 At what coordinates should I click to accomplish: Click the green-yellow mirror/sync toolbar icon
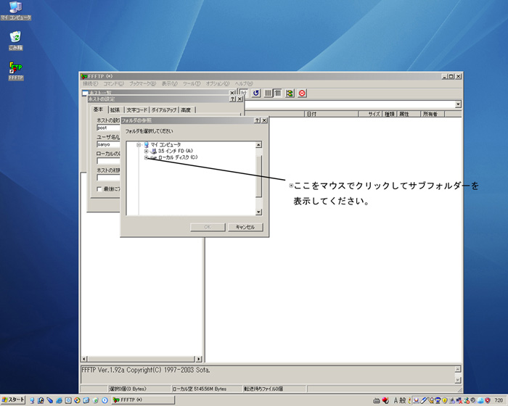(290, 94)
